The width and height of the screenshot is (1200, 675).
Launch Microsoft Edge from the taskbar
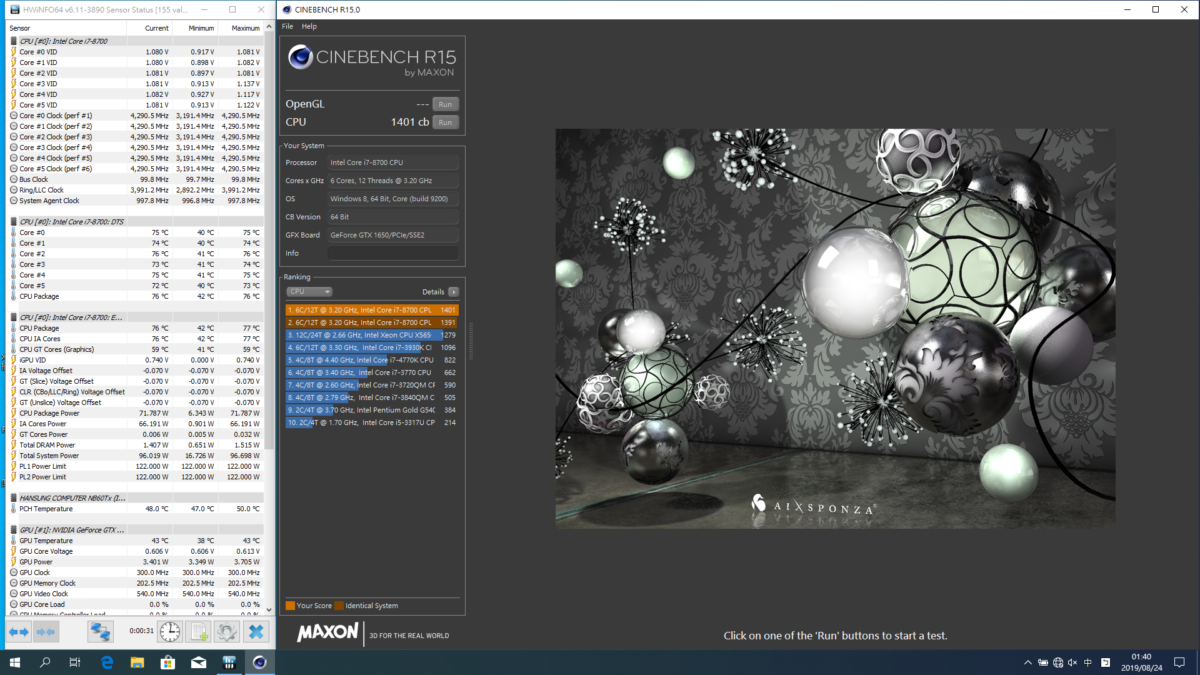pyautogui.click(x=107, y=662)
